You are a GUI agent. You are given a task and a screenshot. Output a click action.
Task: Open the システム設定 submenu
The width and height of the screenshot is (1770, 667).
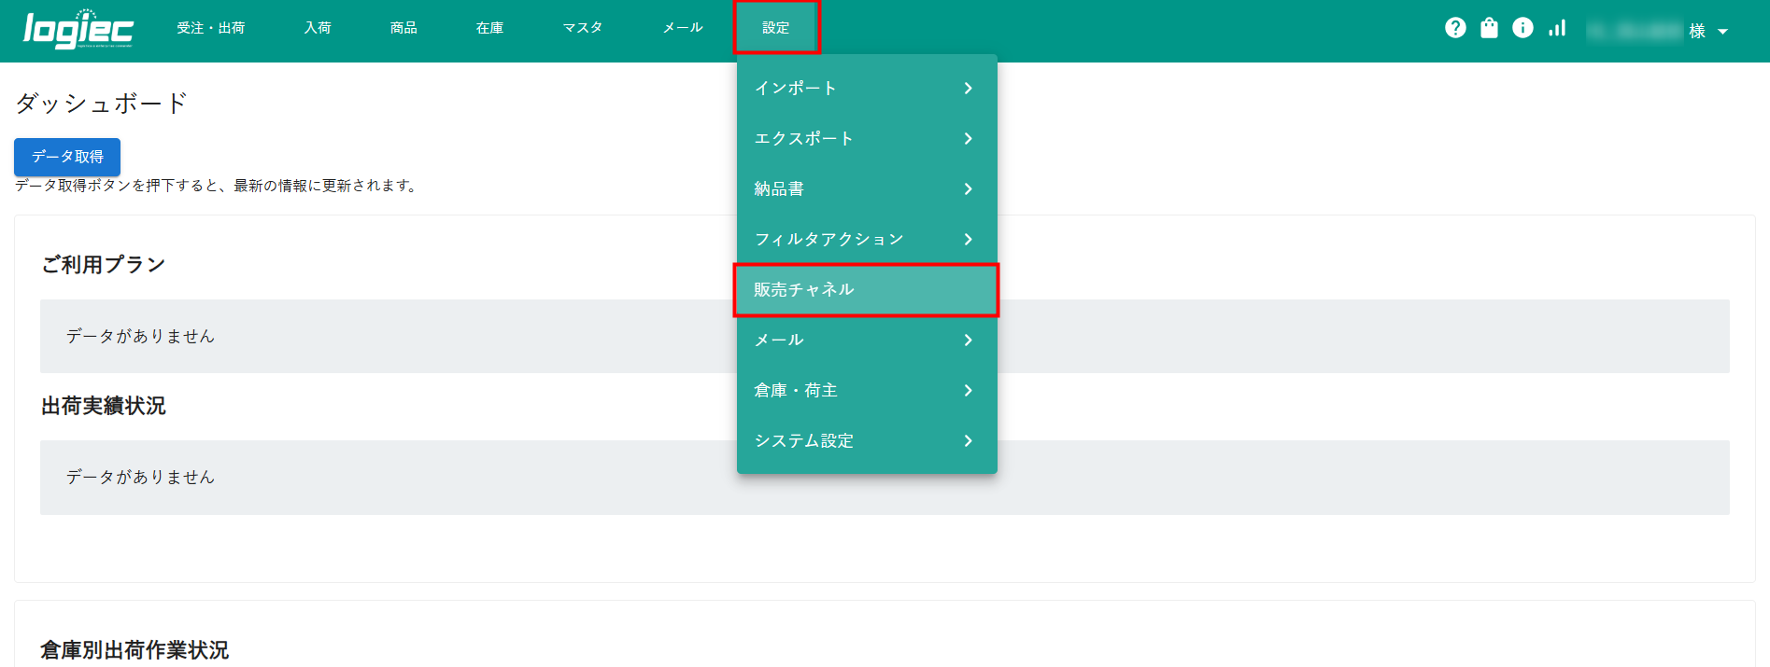[x=866, y=440]
